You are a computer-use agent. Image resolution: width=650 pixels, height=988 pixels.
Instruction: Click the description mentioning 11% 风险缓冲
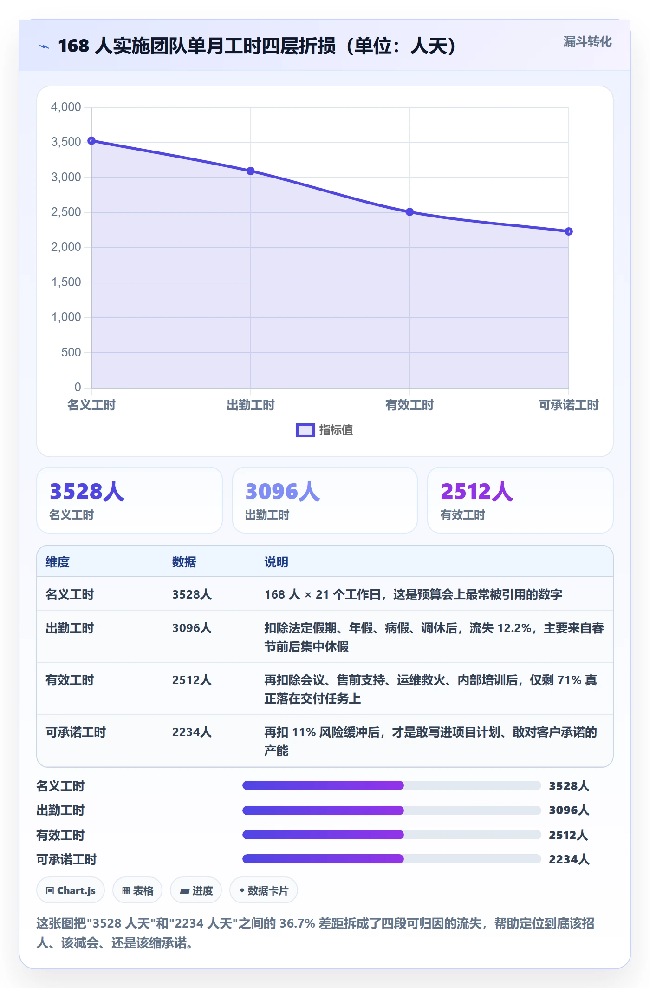[x=431, y=741]
